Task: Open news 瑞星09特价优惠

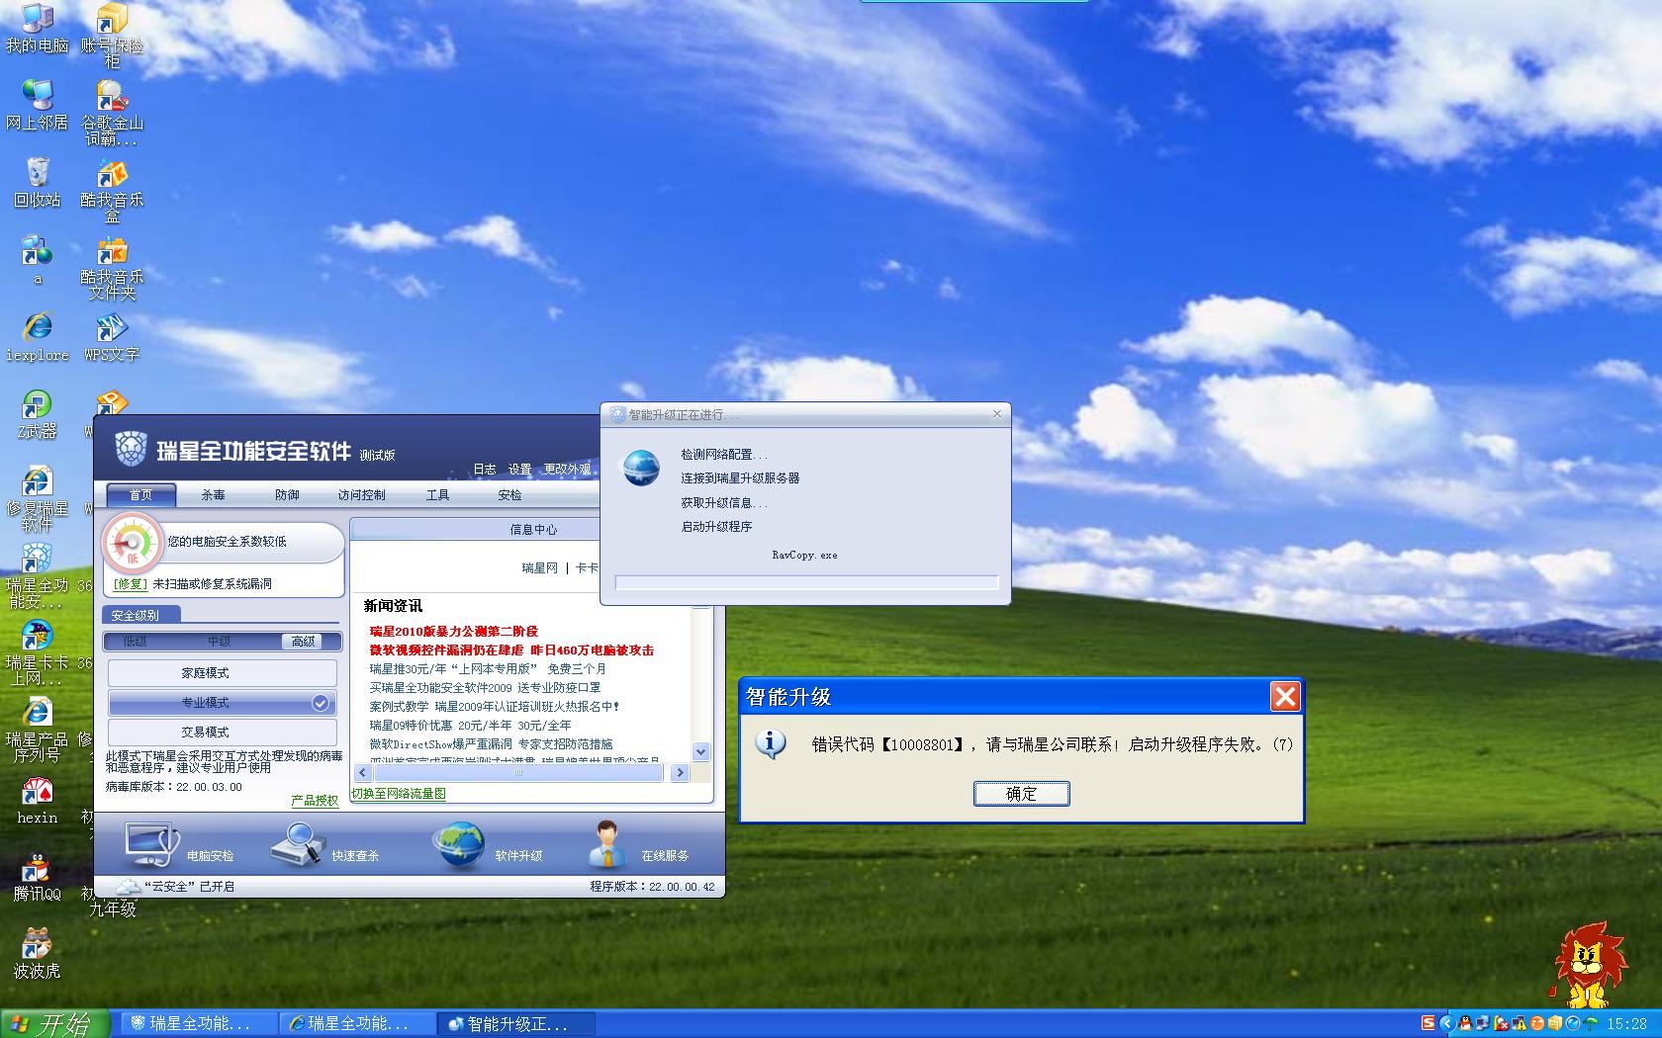Action: pyautogui.click(x=470, y=725)
